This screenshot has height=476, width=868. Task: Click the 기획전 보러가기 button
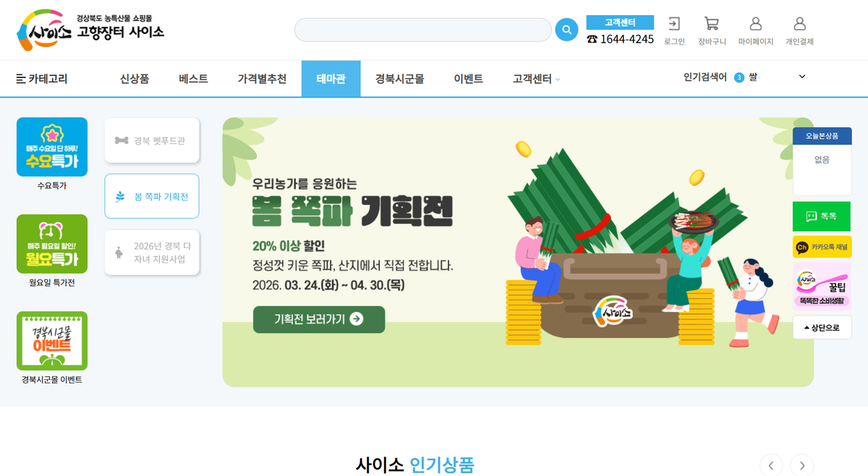(319, 319)
